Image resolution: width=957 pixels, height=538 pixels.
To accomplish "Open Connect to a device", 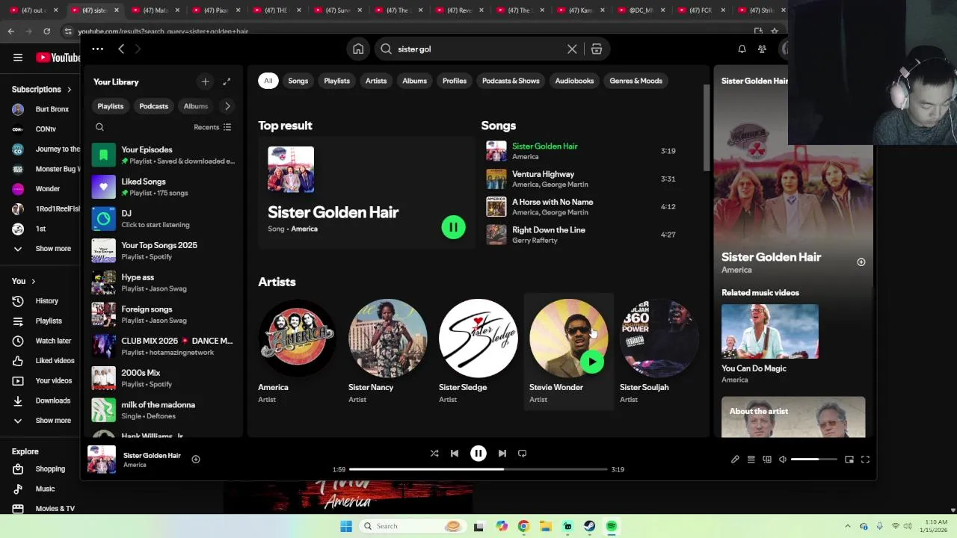I will [767, 460].
